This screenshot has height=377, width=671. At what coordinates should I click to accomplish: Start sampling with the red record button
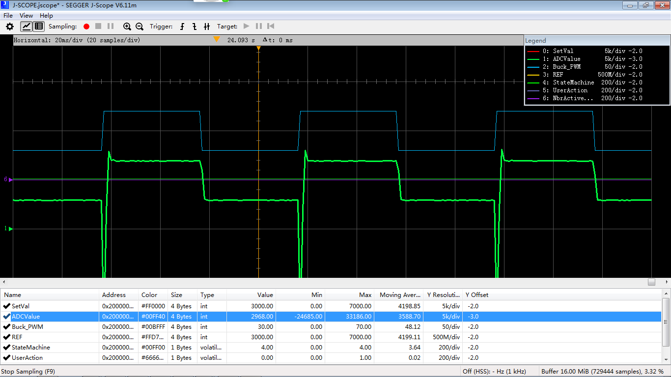pos(86,27)
